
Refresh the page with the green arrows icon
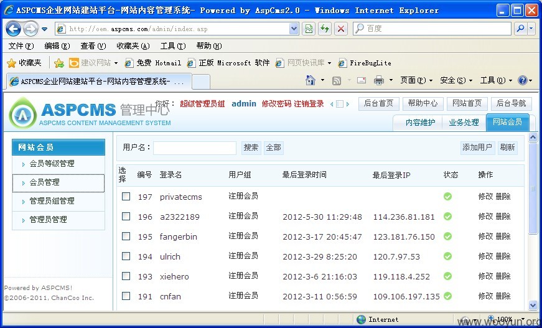coord(325,29)
